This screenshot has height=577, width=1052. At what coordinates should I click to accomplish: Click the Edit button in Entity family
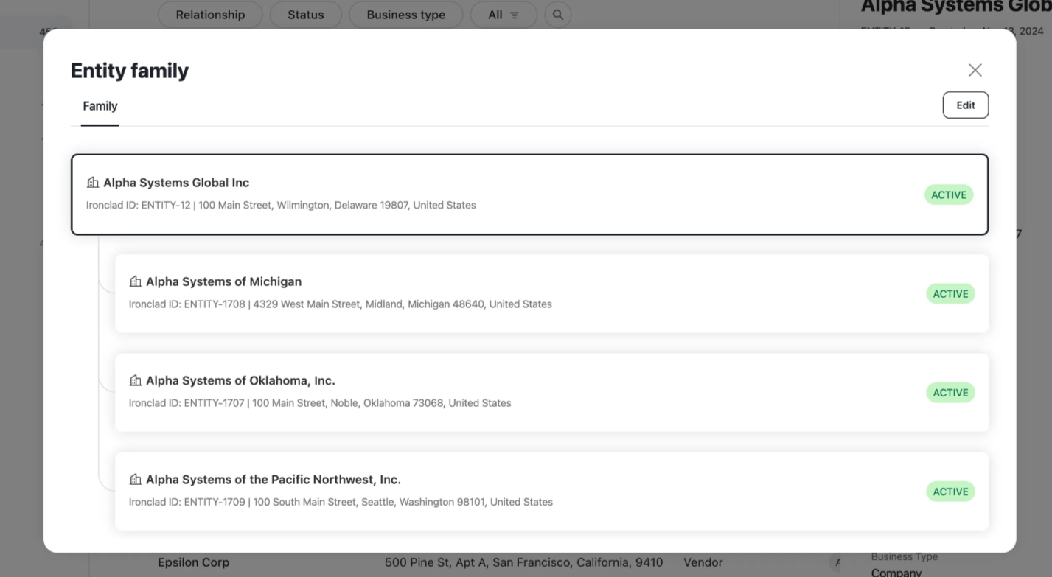point(965,105)
